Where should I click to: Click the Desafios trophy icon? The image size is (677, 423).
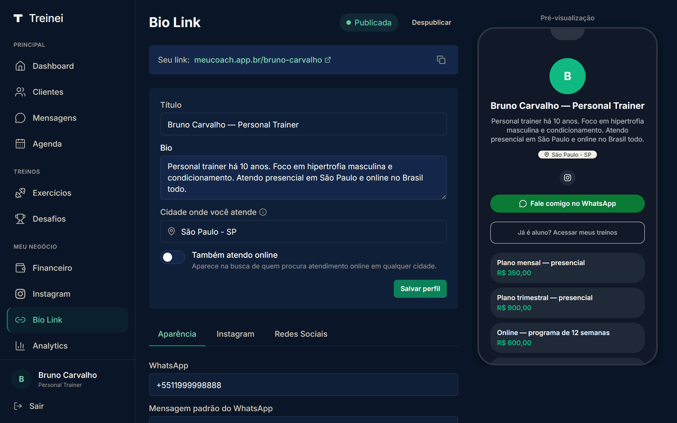(20, 219)
